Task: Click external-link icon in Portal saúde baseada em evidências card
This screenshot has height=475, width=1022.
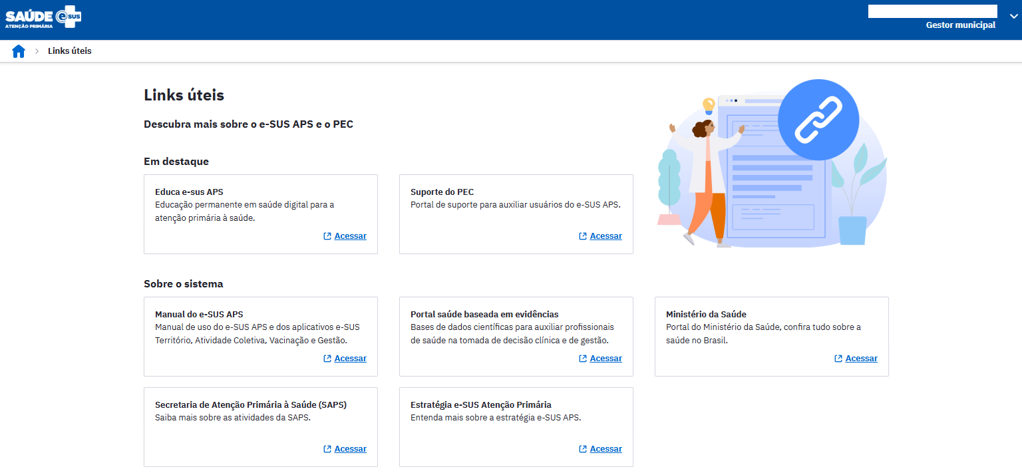Action: [583, 359]
